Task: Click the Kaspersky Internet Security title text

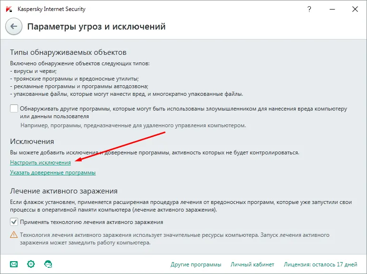Action: tap(51, 9)
